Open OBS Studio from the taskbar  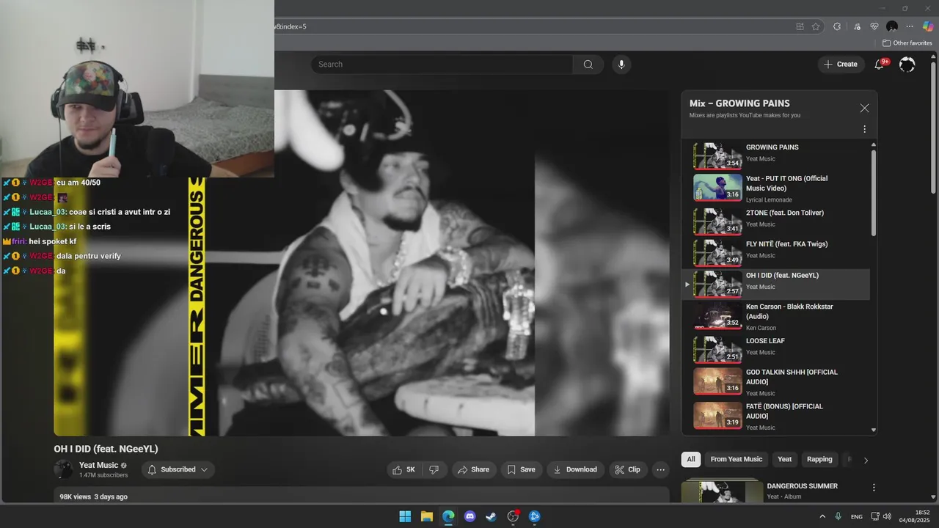click(x=513, y=517)
